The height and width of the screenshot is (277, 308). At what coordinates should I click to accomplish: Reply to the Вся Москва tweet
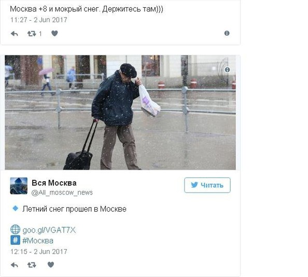pos(15,265)
